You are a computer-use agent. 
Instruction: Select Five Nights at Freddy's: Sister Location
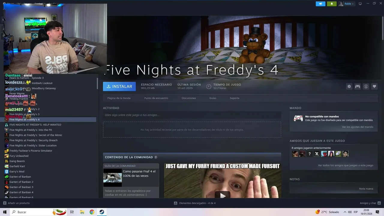pyautogui.click(x=33, y=145)
